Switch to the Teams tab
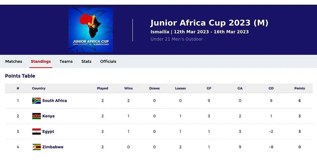 click(x=66, y=62)
